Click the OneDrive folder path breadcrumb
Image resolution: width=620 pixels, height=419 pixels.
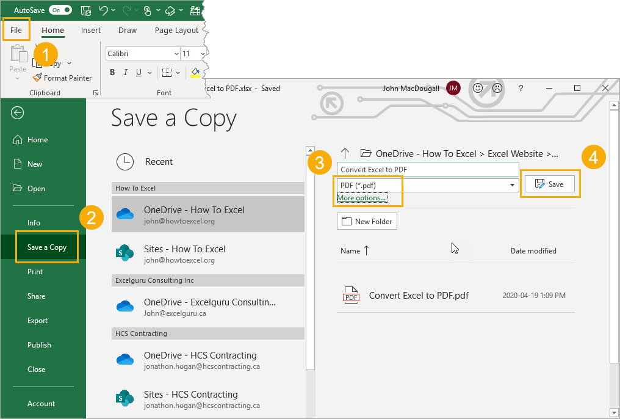(x=459, y=154)
